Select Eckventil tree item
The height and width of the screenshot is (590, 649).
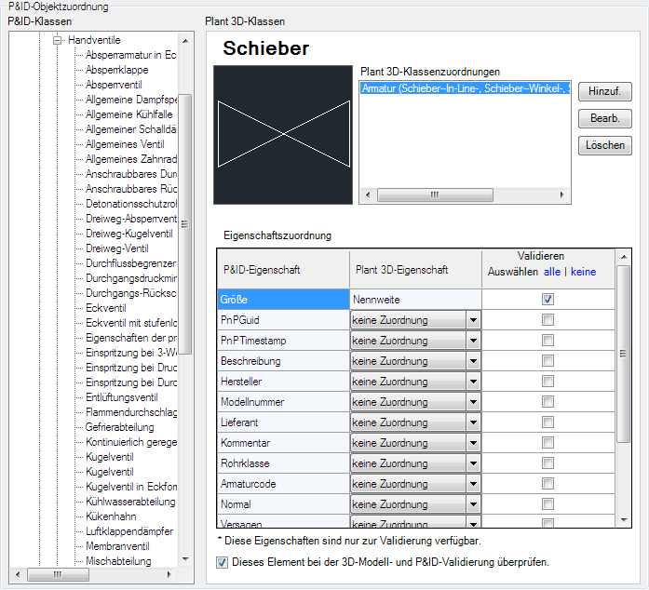(x=106, y=308)
